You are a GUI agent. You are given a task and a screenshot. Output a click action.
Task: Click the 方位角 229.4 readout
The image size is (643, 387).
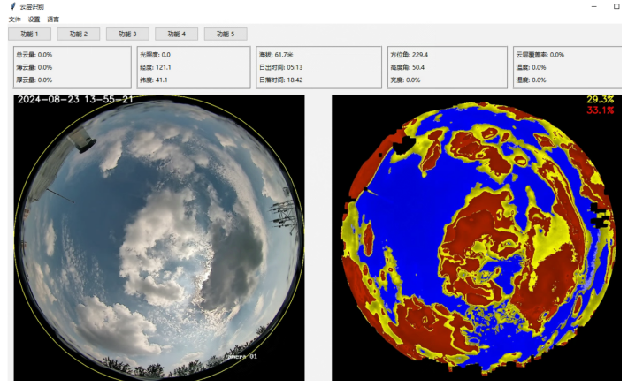tap(410, 55)
